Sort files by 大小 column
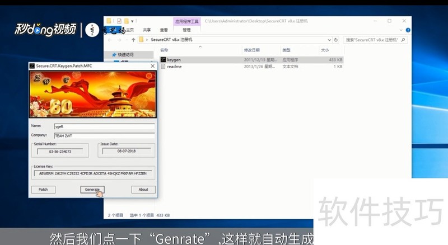Viewport: 448px width, 245px height. [325, 50]
